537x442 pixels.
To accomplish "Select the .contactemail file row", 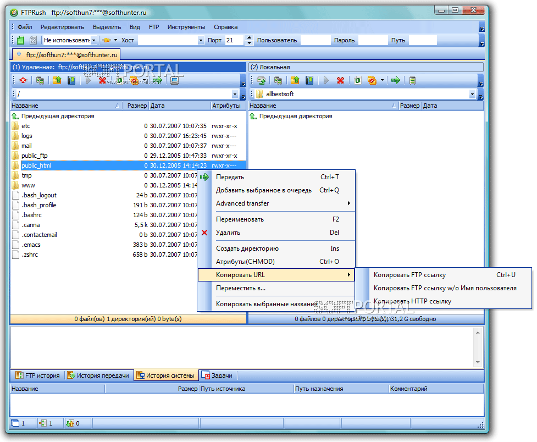I will point(104,235).
